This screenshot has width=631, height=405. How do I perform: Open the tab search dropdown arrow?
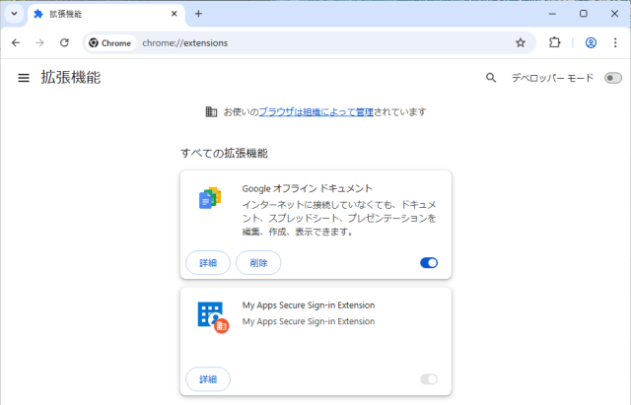(14, 14)
